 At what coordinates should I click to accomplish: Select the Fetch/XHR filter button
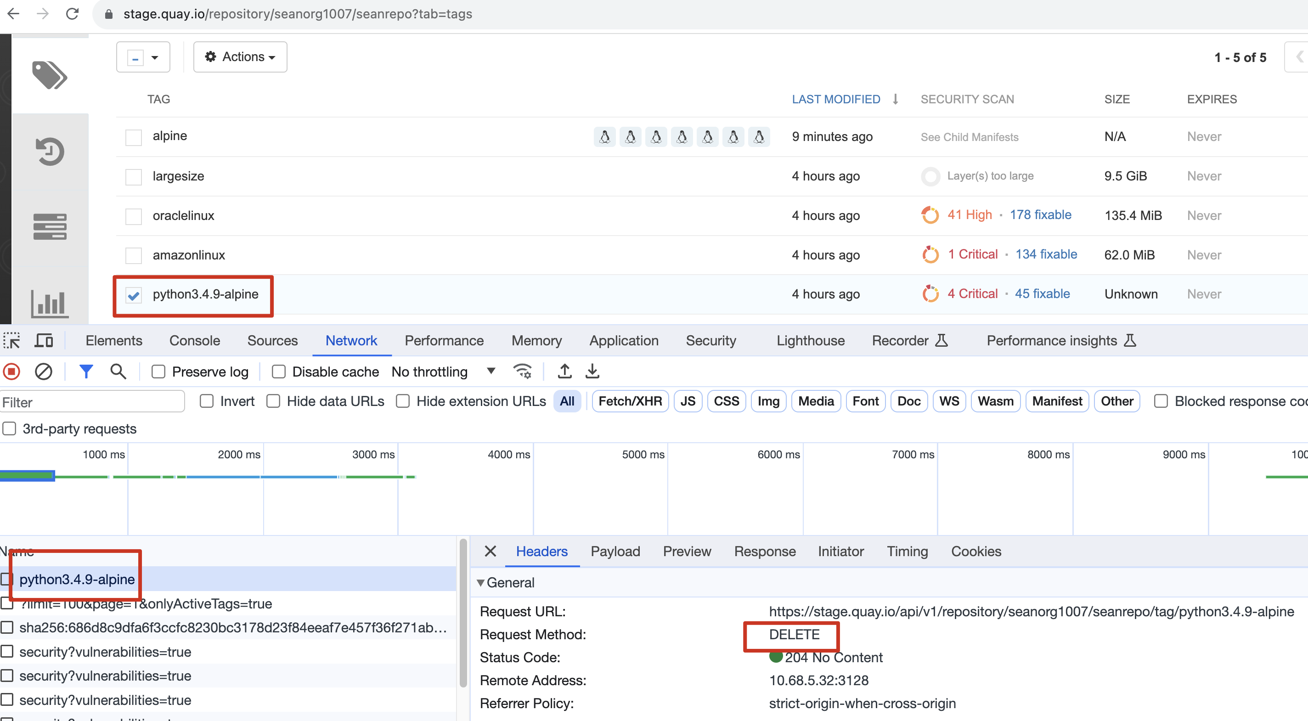pos(630,401)
